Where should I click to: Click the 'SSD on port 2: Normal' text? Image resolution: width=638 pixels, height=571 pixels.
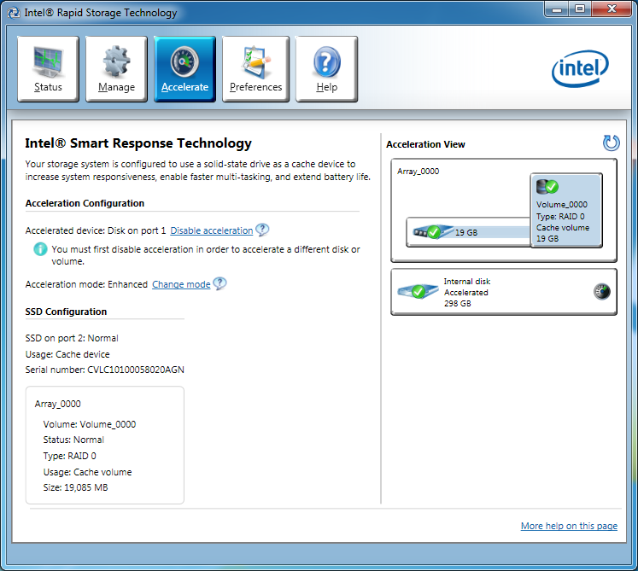click(x=72, y=338)
